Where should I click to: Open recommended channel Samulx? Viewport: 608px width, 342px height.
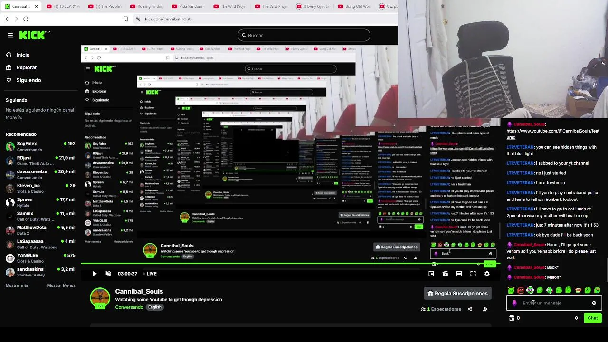[40, 216]
